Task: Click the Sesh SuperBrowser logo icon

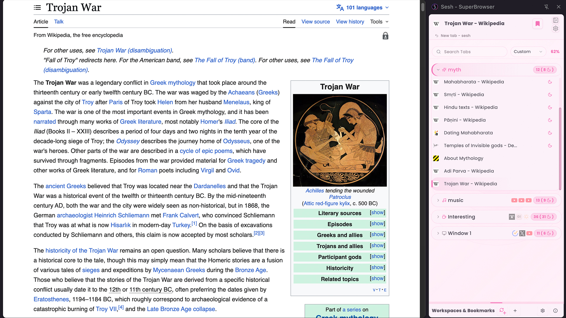Action: tap(435, 7)
